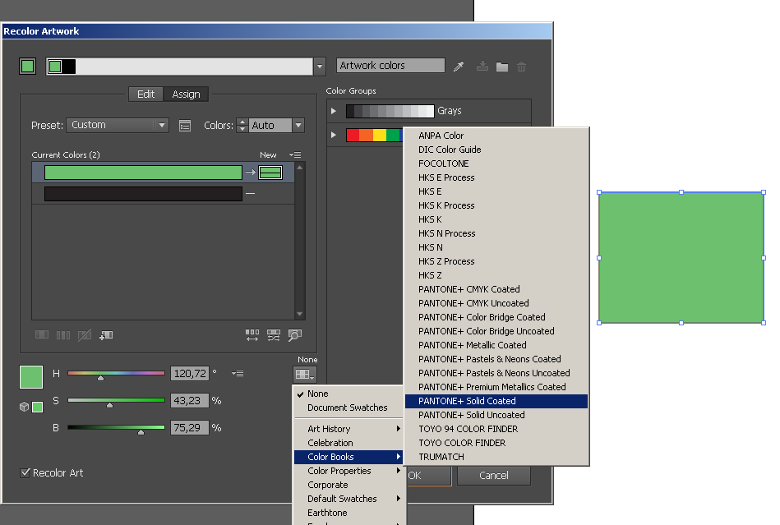Click the OK button
The image size is (780, 525).
(x=429, y=476)
